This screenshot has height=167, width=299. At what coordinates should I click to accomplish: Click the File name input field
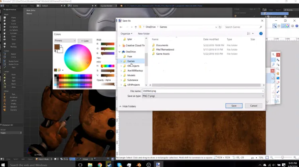[x=203, y=91]
